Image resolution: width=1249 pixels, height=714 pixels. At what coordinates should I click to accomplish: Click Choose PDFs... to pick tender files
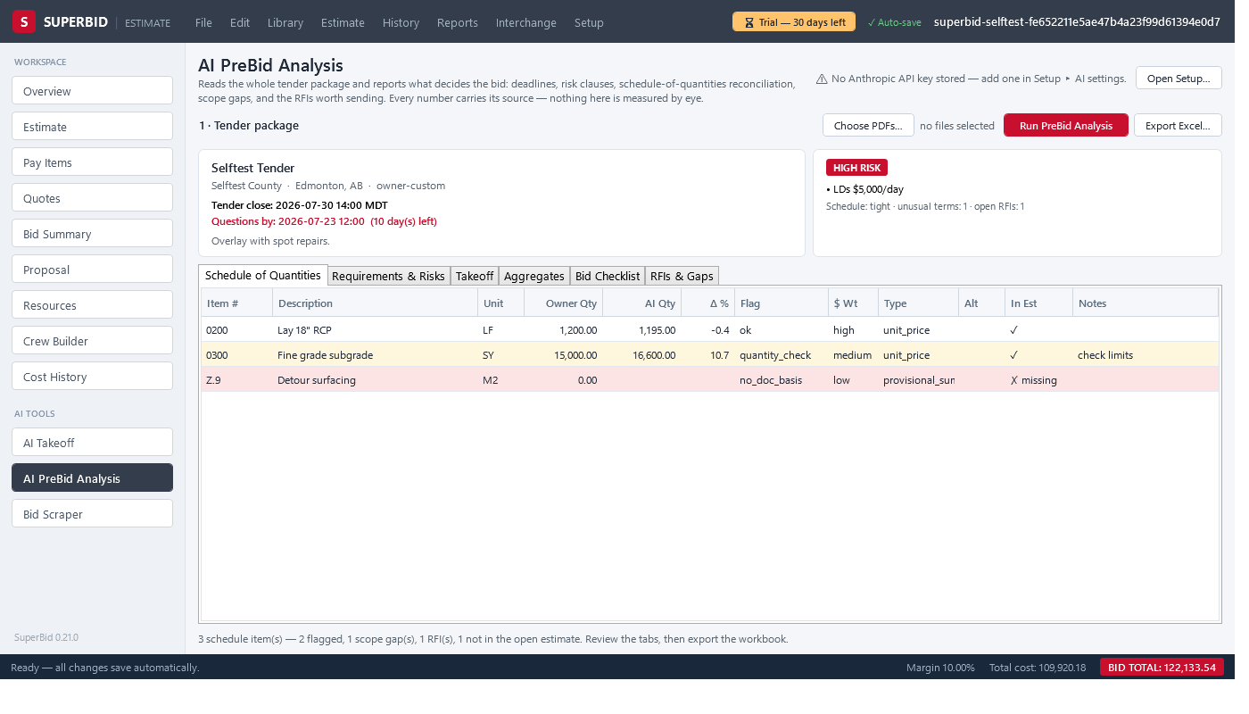(x=868, y=126)
